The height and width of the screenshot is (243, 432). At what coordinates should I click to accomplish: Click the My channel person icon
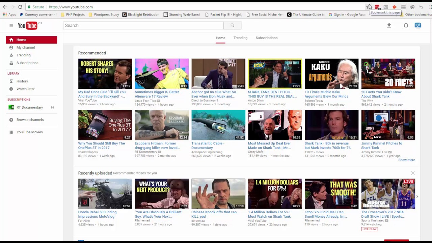click(11, 48)
